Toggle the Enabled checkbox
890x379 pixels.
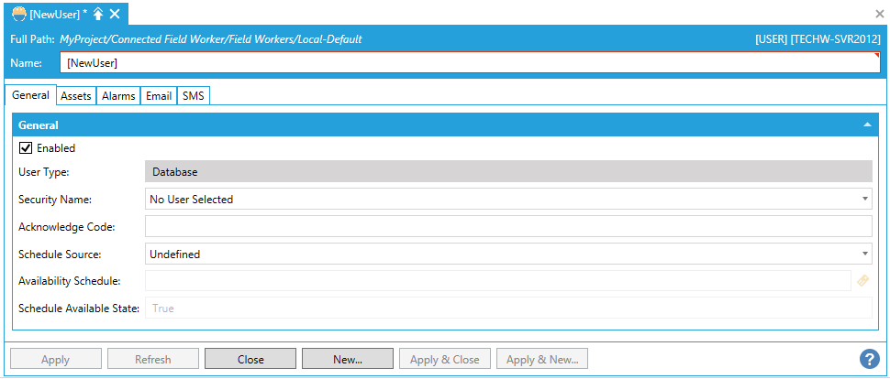pyautogui.click(x=26, y=148)
